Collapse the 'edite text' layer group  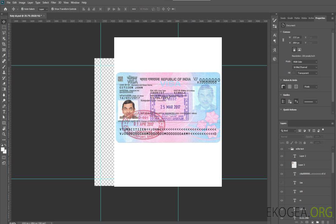[289, 149]
